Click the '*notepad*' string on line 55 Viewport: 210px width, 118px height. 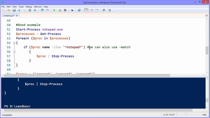point(73,47)
